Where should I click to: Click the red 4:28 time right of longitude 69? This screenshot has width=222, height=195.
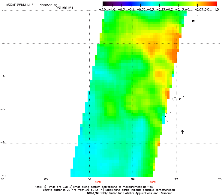[x=152, y=182]
